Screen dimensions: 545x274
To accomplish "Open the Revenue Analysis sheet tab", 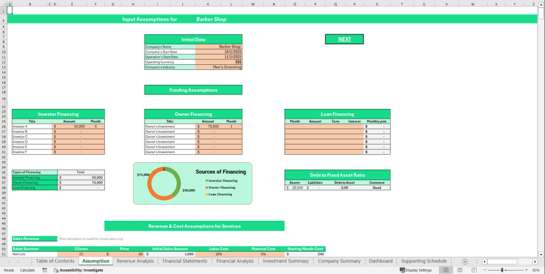I will point(135,261).
